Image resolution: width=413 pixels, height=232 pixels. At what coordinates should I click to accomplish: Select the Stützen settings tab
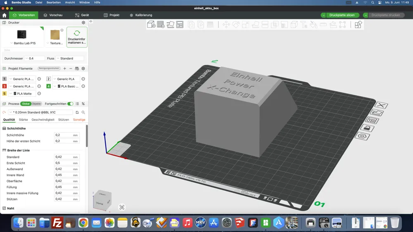pyautogui.click(x=64, y=120)
